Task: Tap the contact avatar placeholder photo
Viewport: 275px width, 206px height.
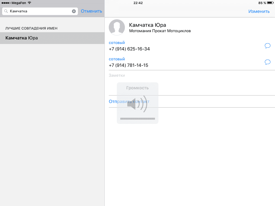Action: [x=117, y=27]
